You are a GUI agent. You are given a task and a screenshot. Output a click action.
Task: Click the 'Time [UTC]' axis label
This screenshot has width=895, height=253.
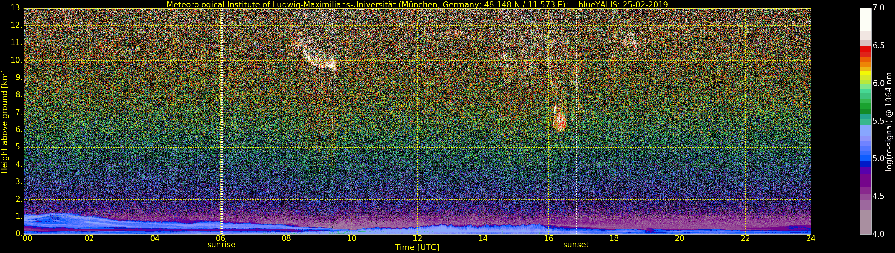click(x=417, y=247)
